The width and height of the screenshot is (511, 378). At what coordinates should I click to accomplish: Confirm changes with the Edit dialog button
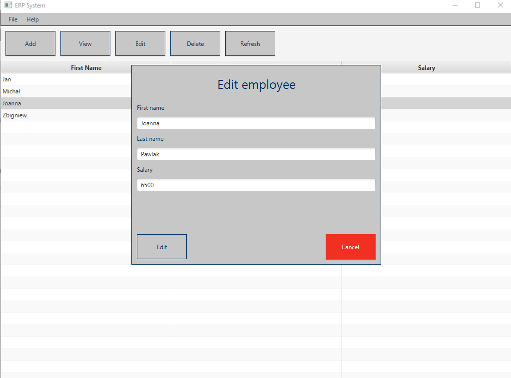pos(161,246)
